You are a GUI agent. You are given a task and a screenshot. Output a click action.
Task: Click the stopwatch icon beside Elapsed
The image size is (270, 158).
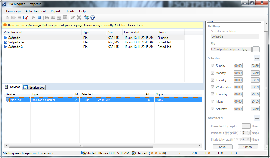[x=133, y=153]
